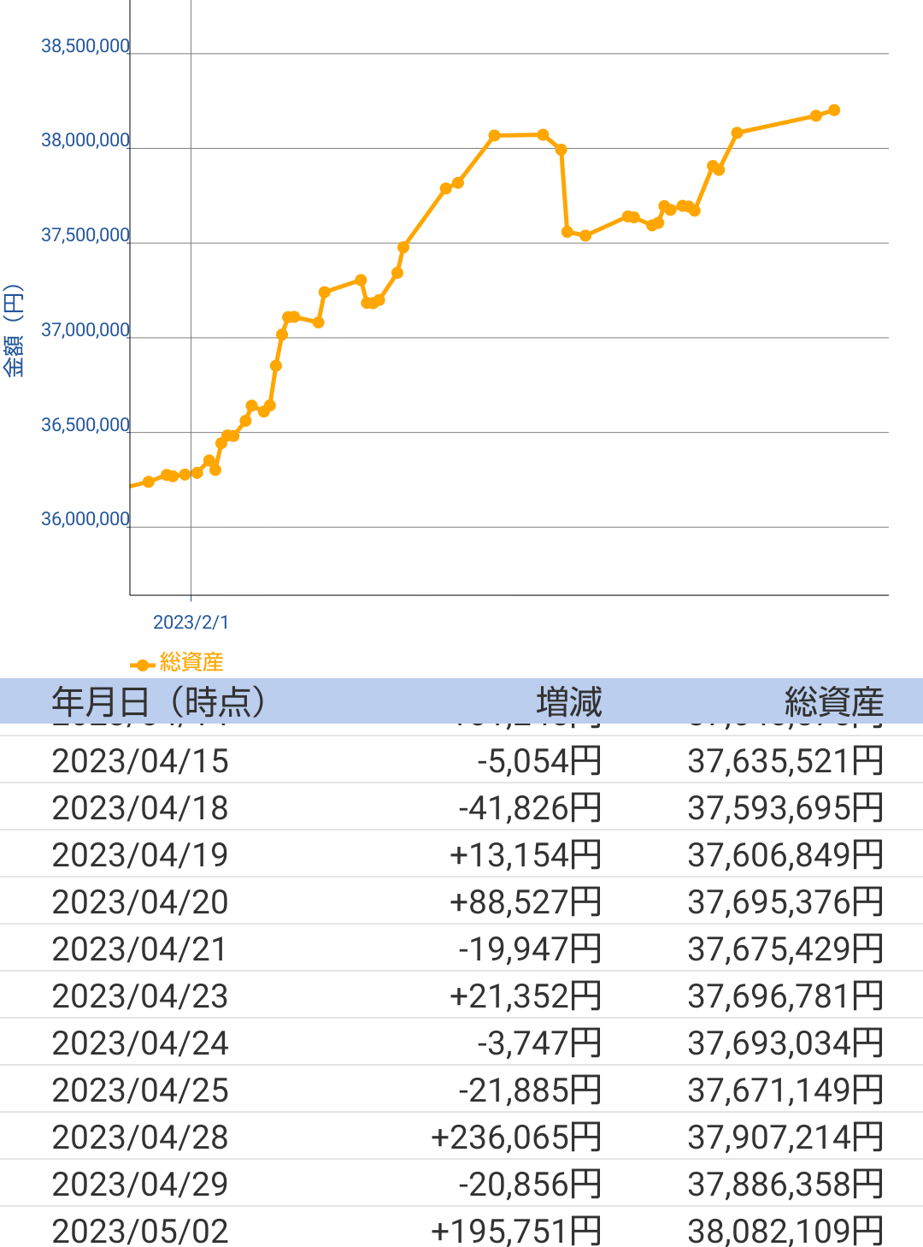Click the 37,693,034円 total asset value
Screen dimensions: 923x1247
785,1043
